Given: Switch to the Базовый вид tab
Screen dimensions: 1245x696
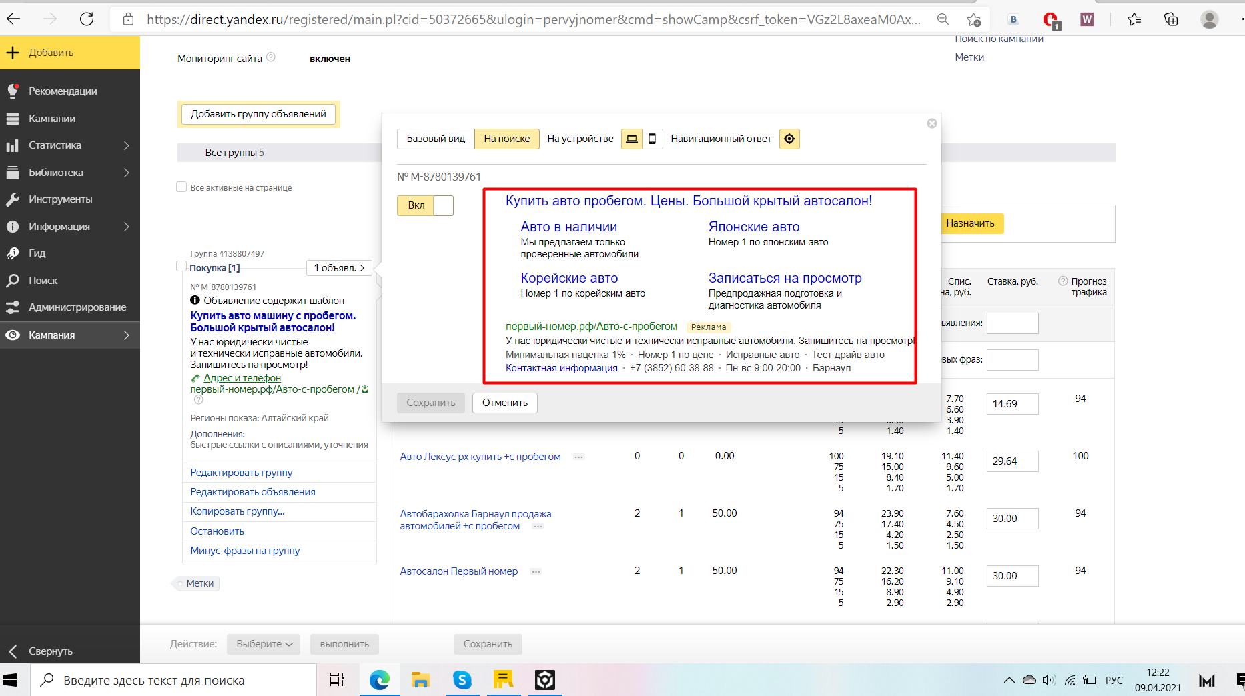Looking at the screenshot, I should click(436, 139).
